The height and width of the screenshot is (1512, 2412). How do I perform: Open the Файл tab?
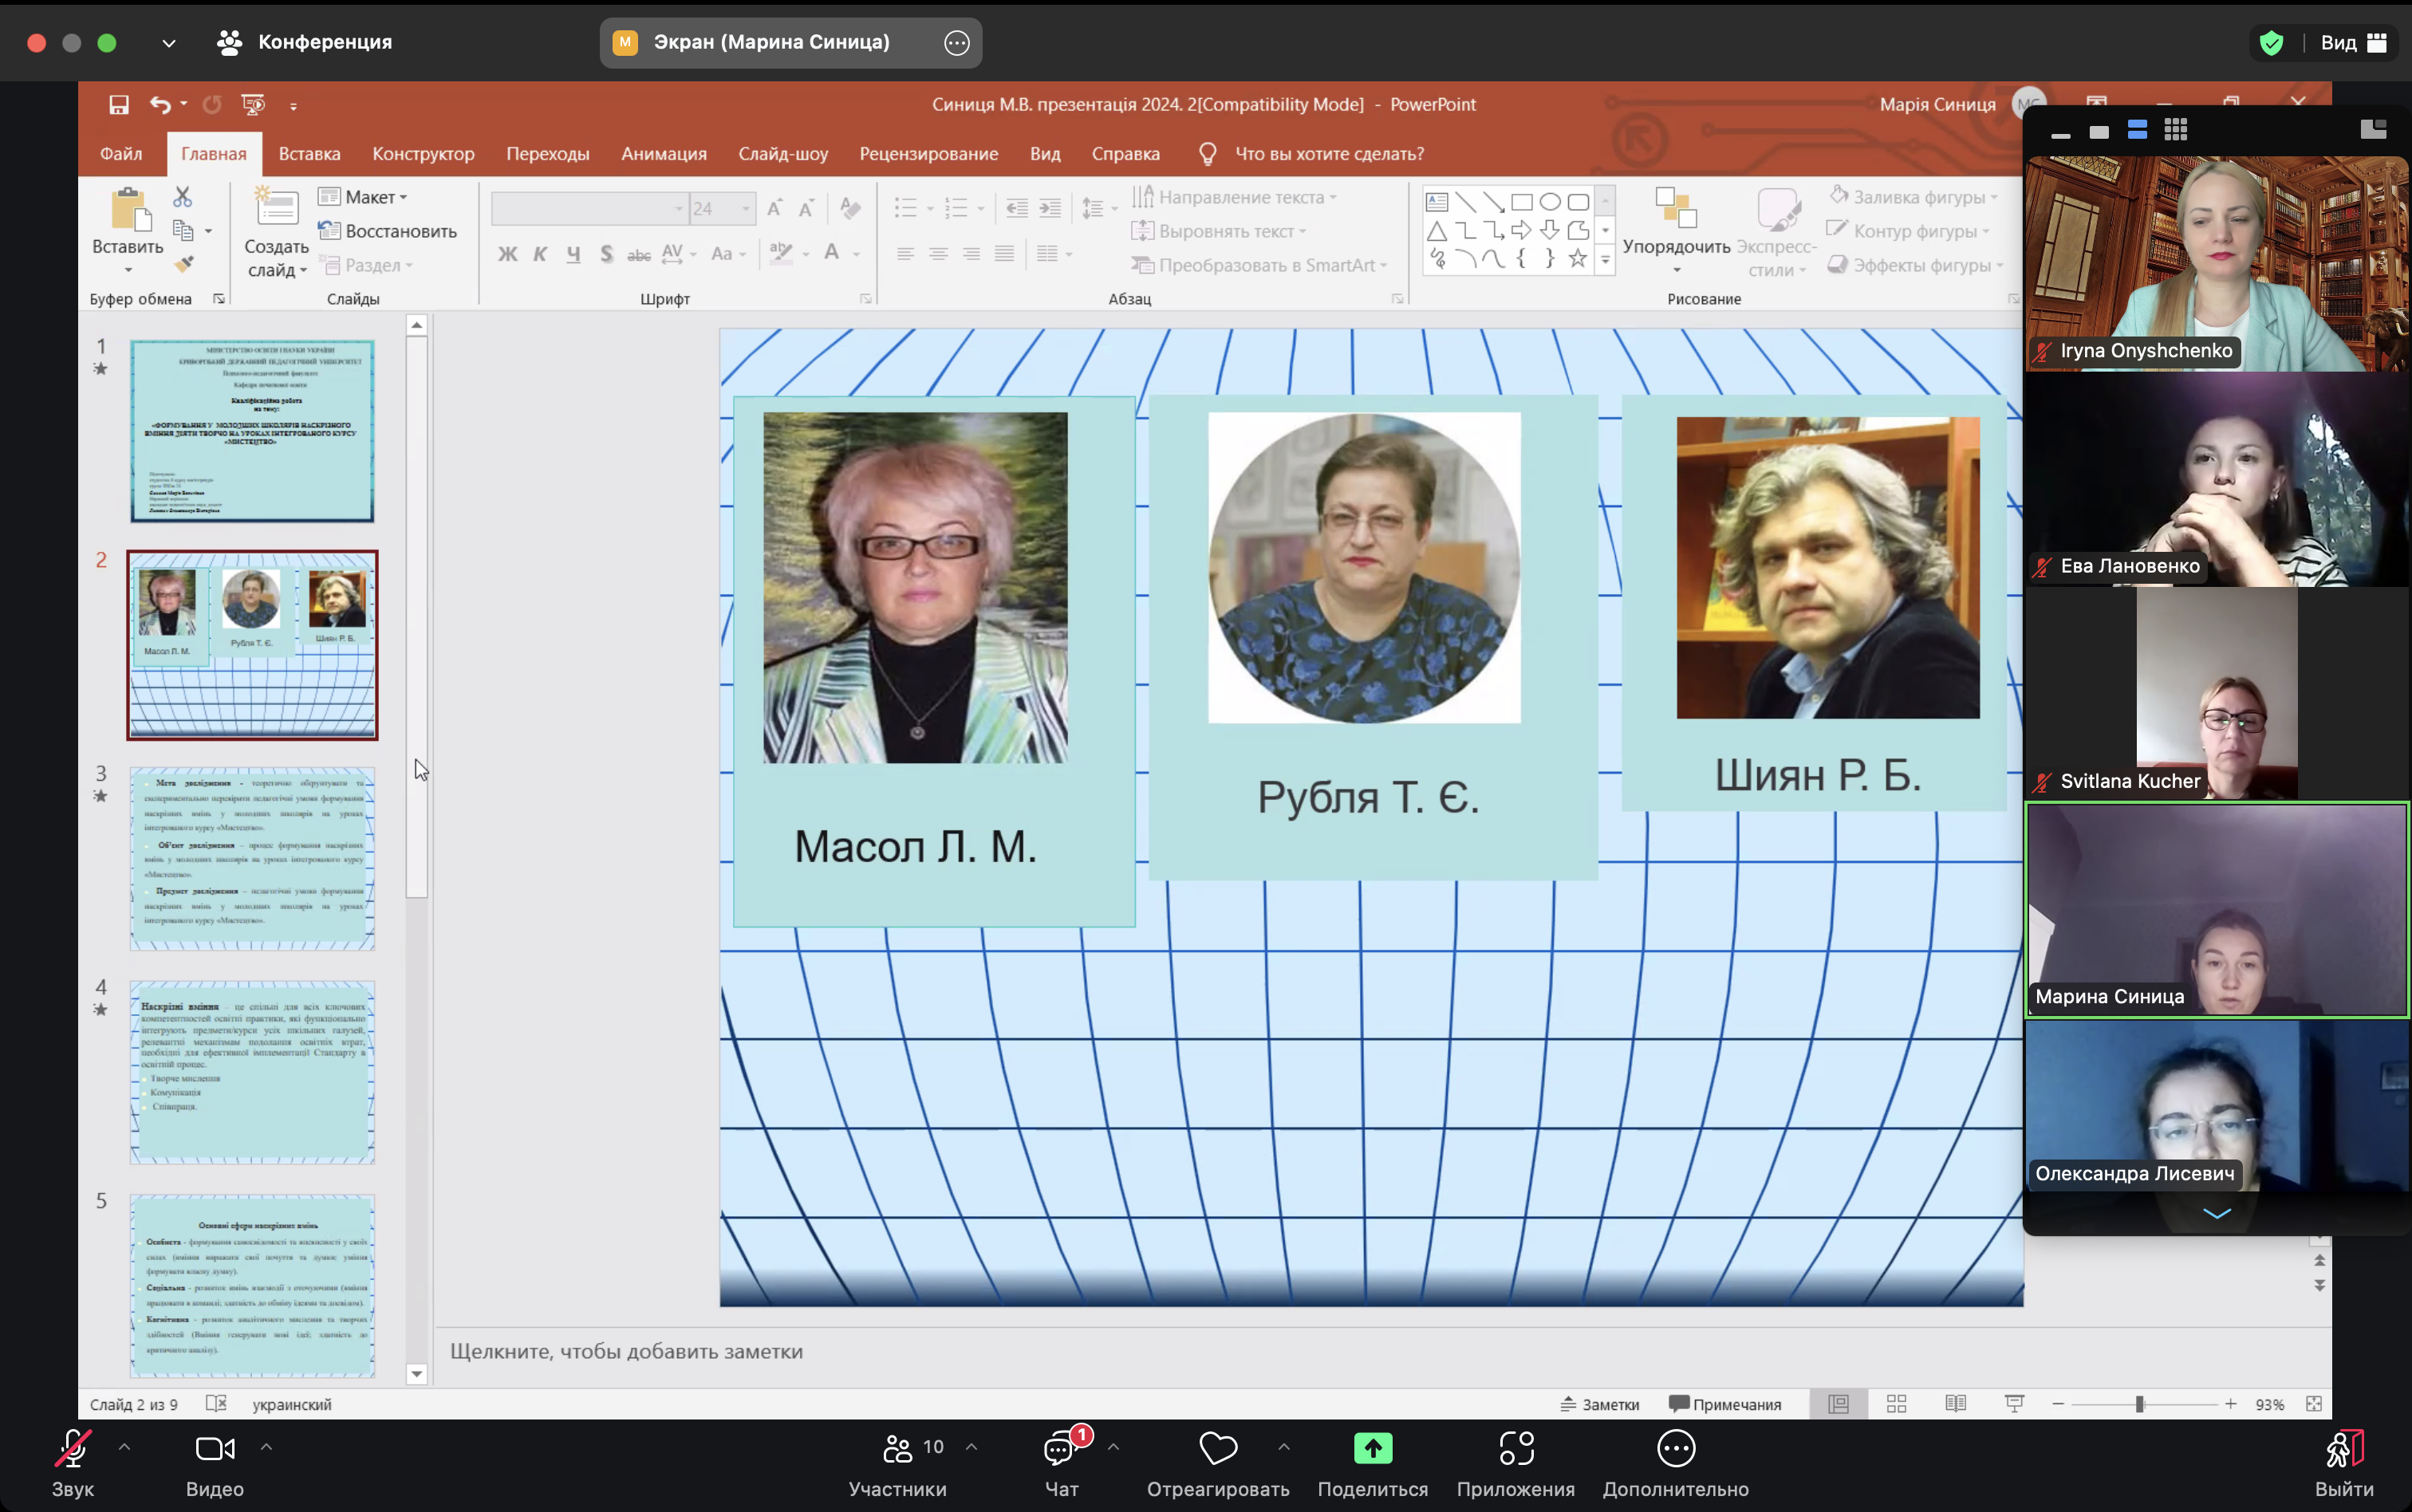click(x=121, y=153)
